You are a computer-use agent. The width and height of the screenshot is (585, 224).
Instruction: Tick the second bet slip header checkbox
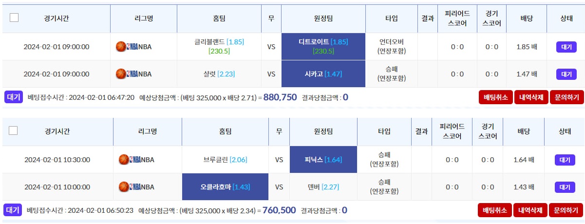point(14,131)
